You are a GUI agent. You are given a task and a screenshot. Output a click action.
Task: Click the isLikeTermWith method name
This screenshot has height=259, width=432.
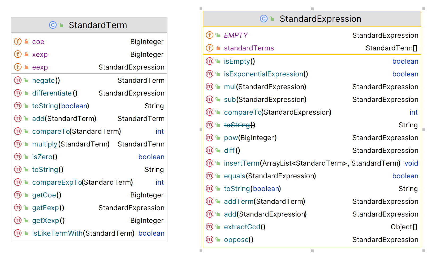[x=57, y=233]
